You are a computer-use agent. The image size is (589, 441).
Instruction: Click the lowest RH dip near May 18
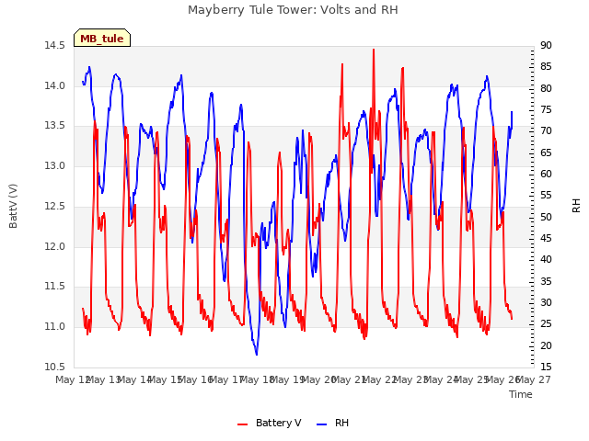pyautogui.click(x=257, y=354)
